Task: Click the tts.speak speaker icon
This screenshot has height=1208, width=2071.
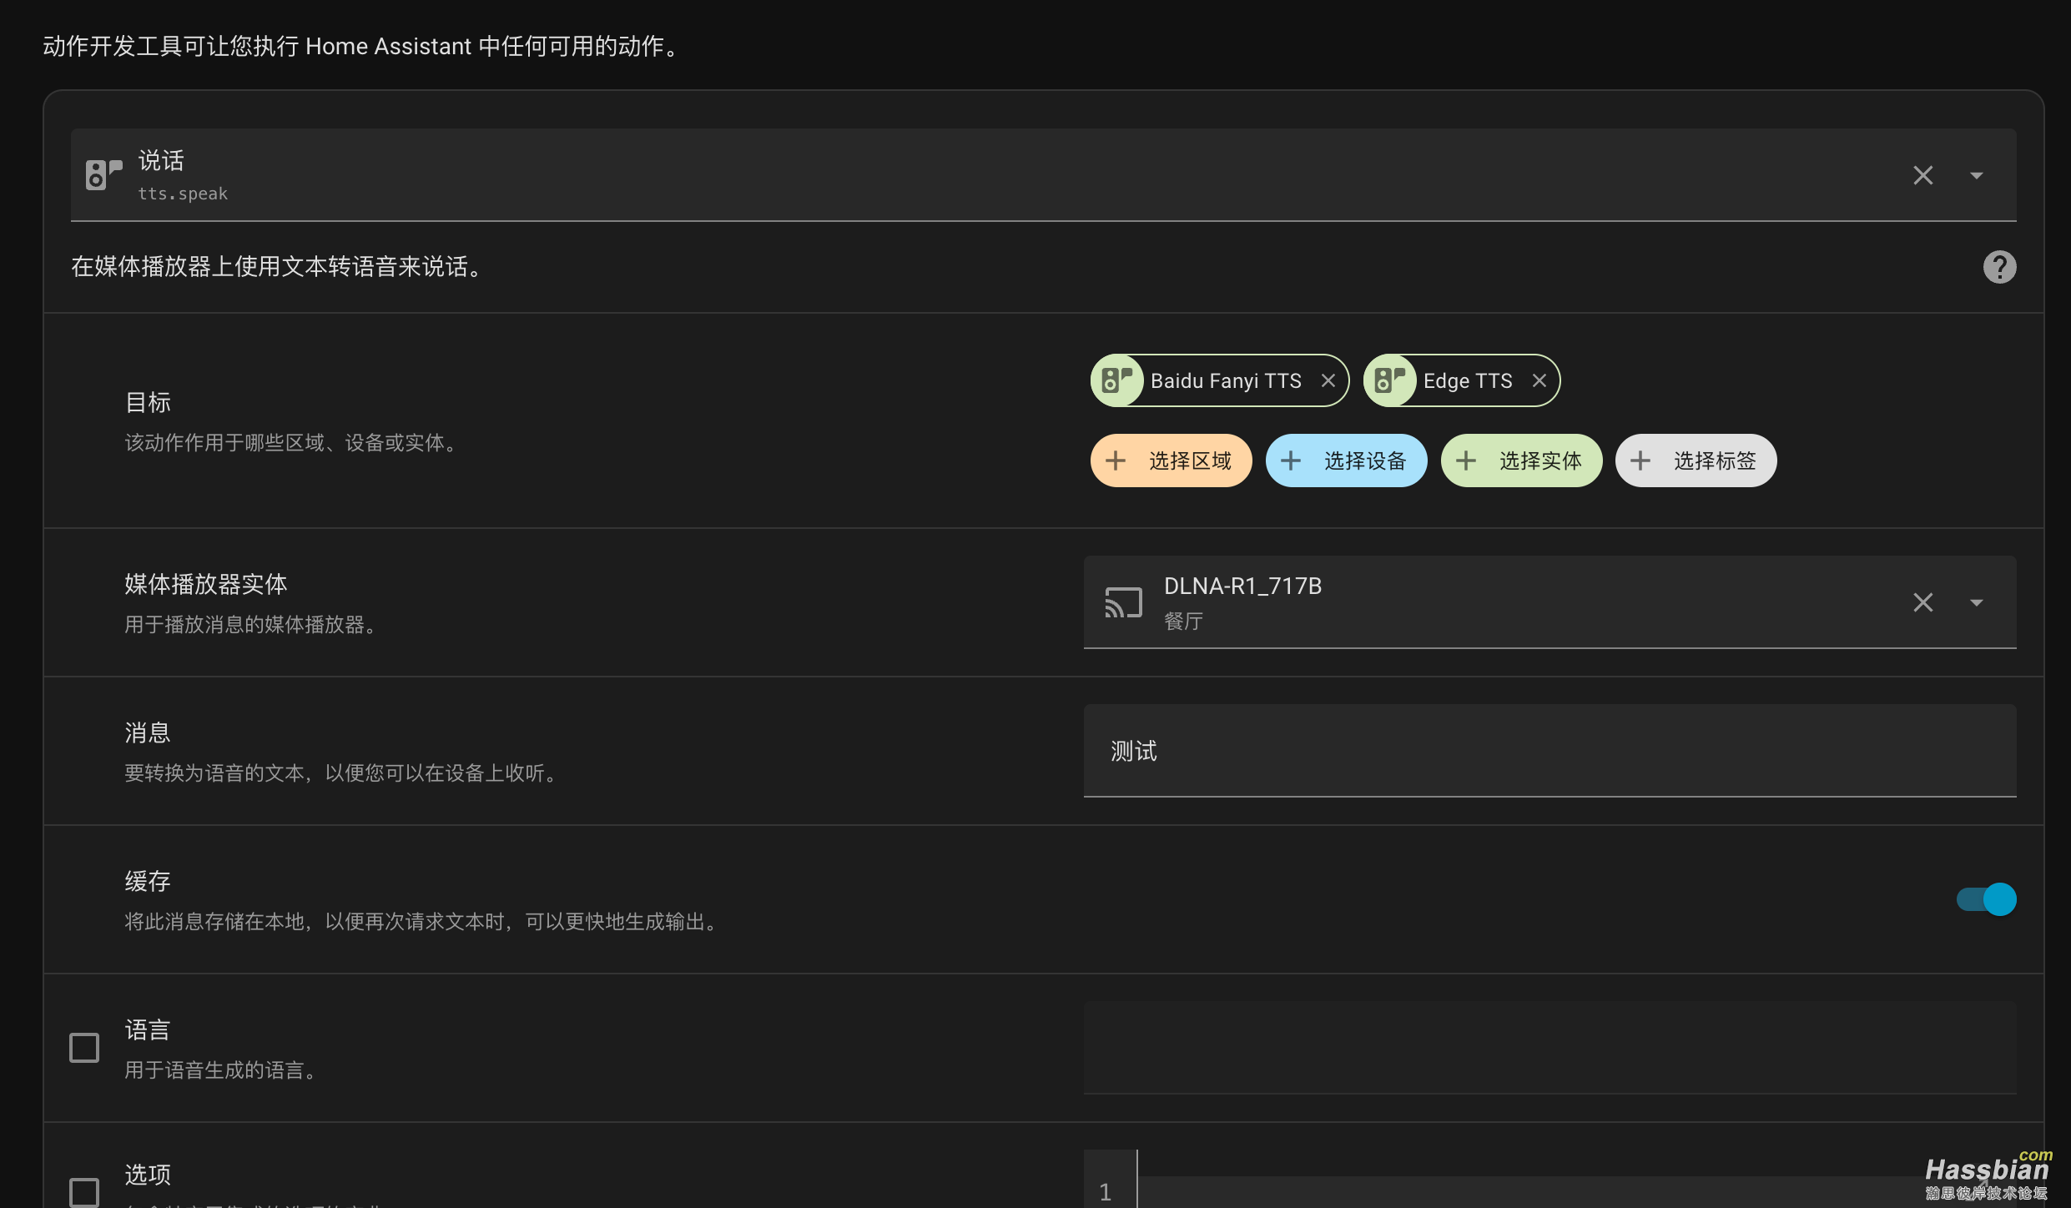Action: (103, 174)
